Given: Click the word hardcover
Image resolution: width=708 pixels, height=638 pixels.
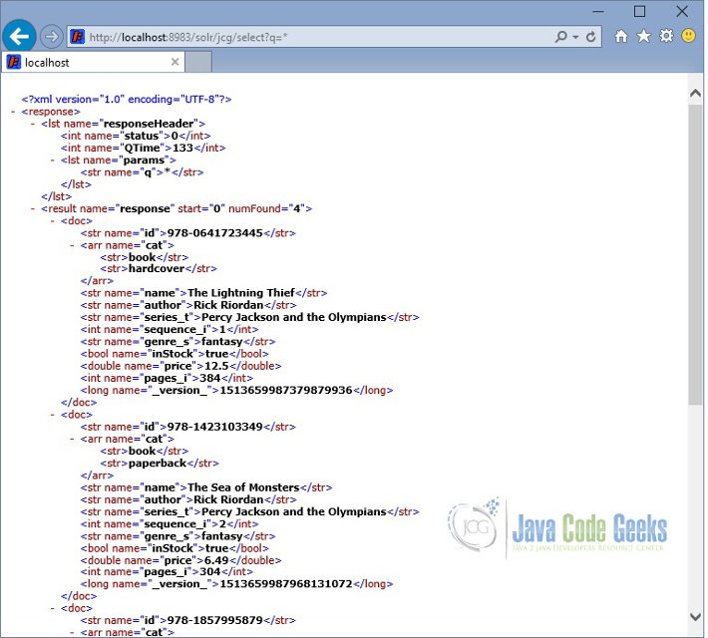Looking at the screenshot, I should (157, 268).
